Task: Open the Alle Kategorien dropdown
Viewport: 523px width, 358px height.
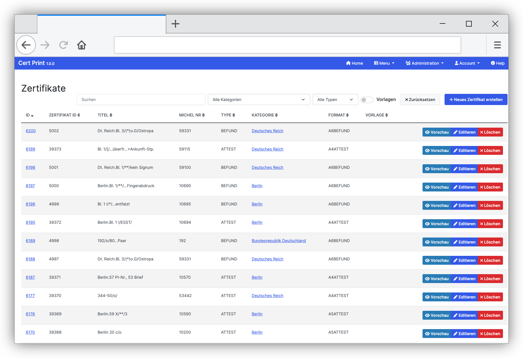Action: (259, 100)
